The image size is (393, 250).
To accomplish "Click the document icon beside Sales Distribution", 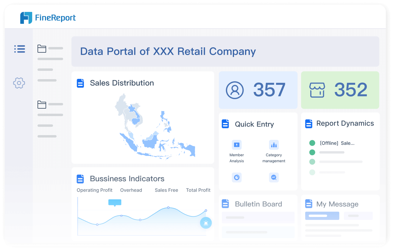I will click(80, 83).
